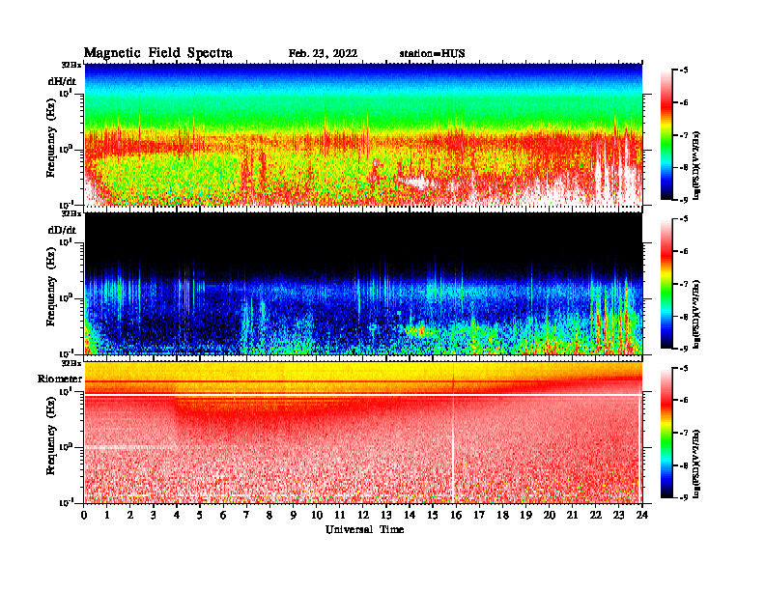Click the date "Feb. 23, 2022"
This screenshot has width=765, height=591.
[323, 54]
